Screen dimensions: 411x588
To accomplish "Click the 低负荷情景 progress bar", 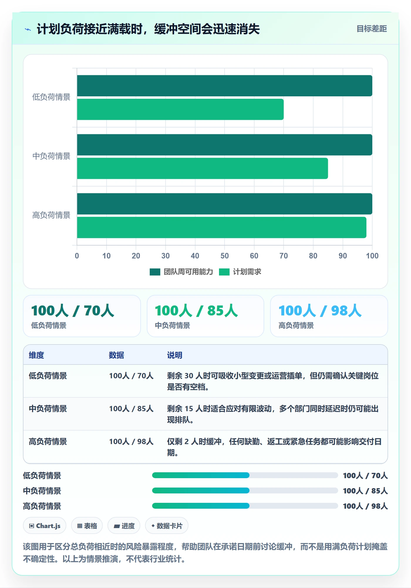I will [x=245, y=475].
